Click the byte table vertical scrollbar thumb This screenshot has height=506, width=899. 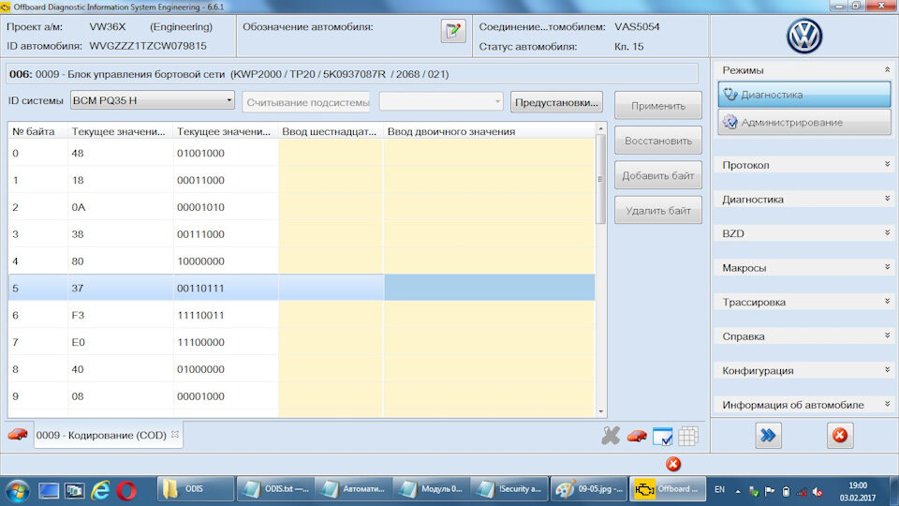(x=600, y=179)
